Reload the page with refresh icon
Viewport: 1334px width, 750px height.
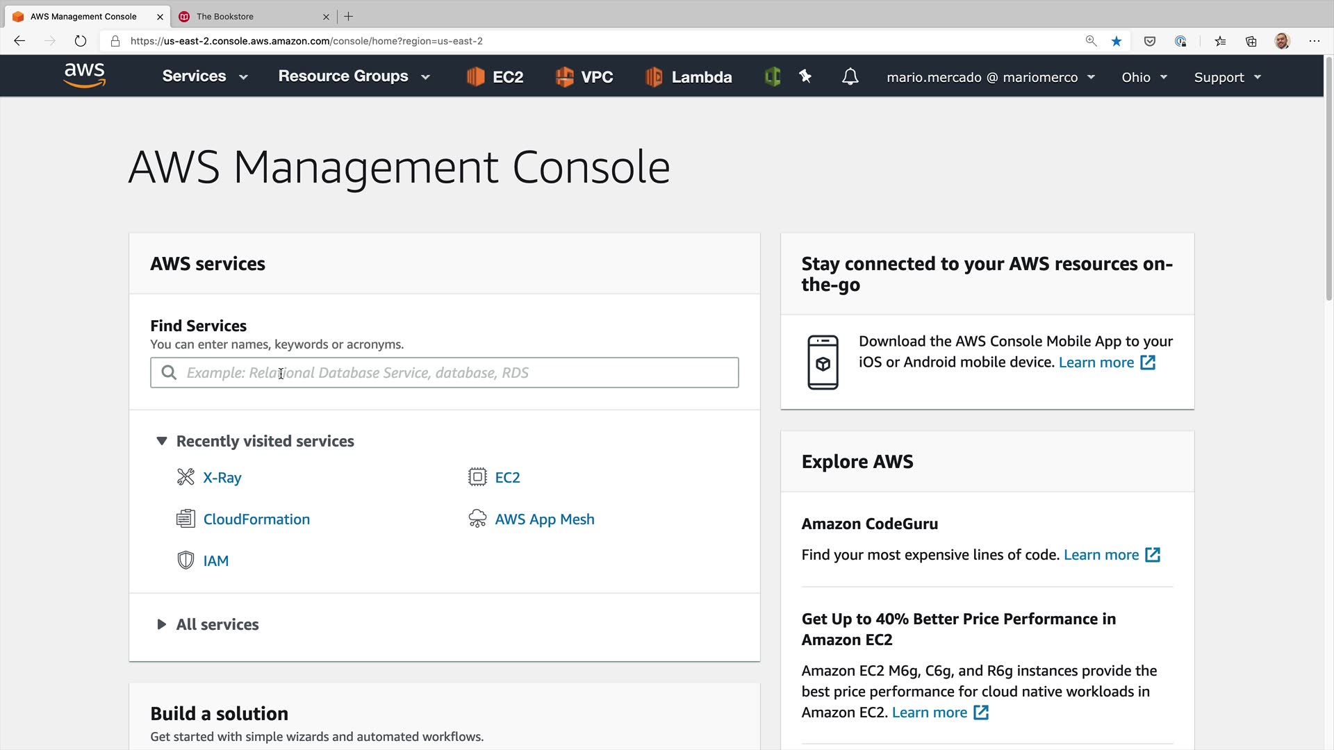[x=81, y=41]
